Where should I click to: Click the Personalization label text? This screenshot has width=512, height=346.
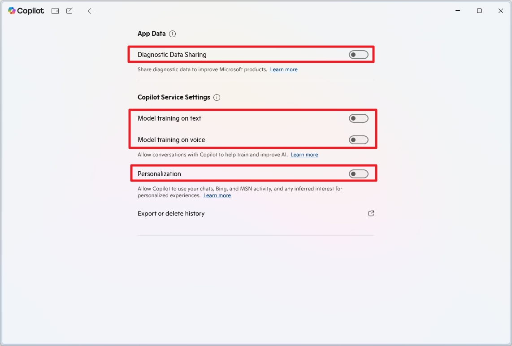pyautogui.click(x=159, y=173)
